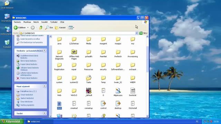The height and width of the screenshot is (124, 221).
Task: Open the Edellinen back history dropdown arrow
Action: pos(28,28)
